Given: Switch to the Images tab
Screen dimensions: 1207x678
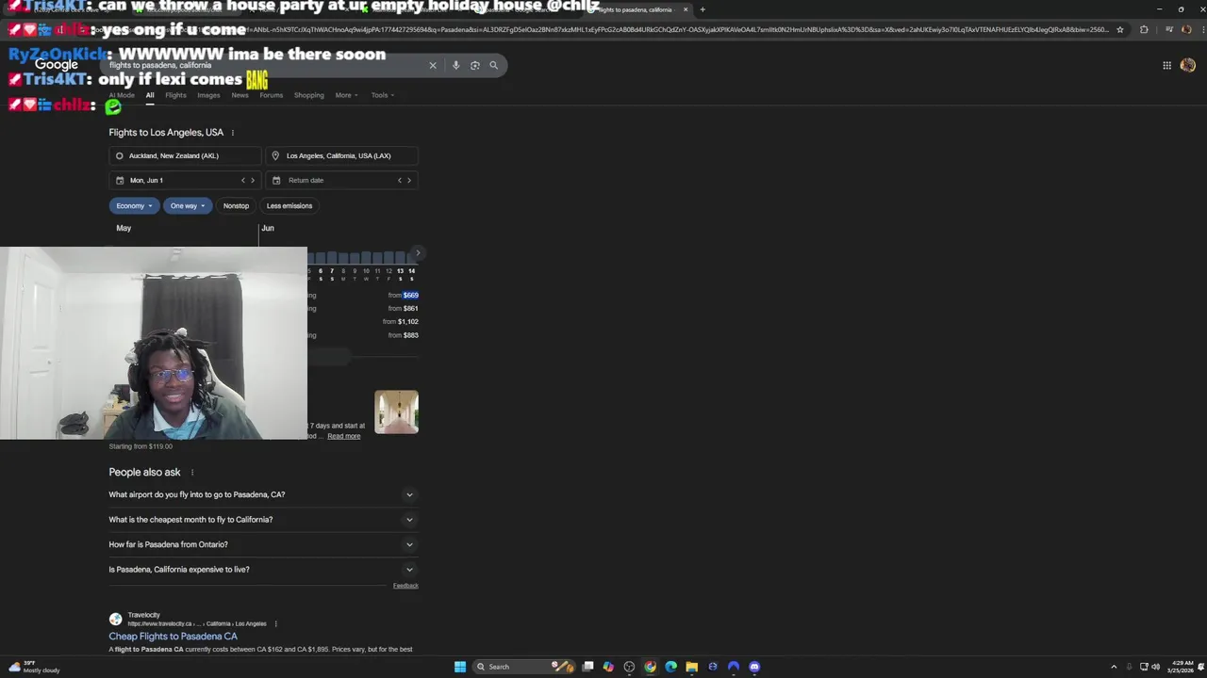Looking at the screenshot, I should pos(208,95).
